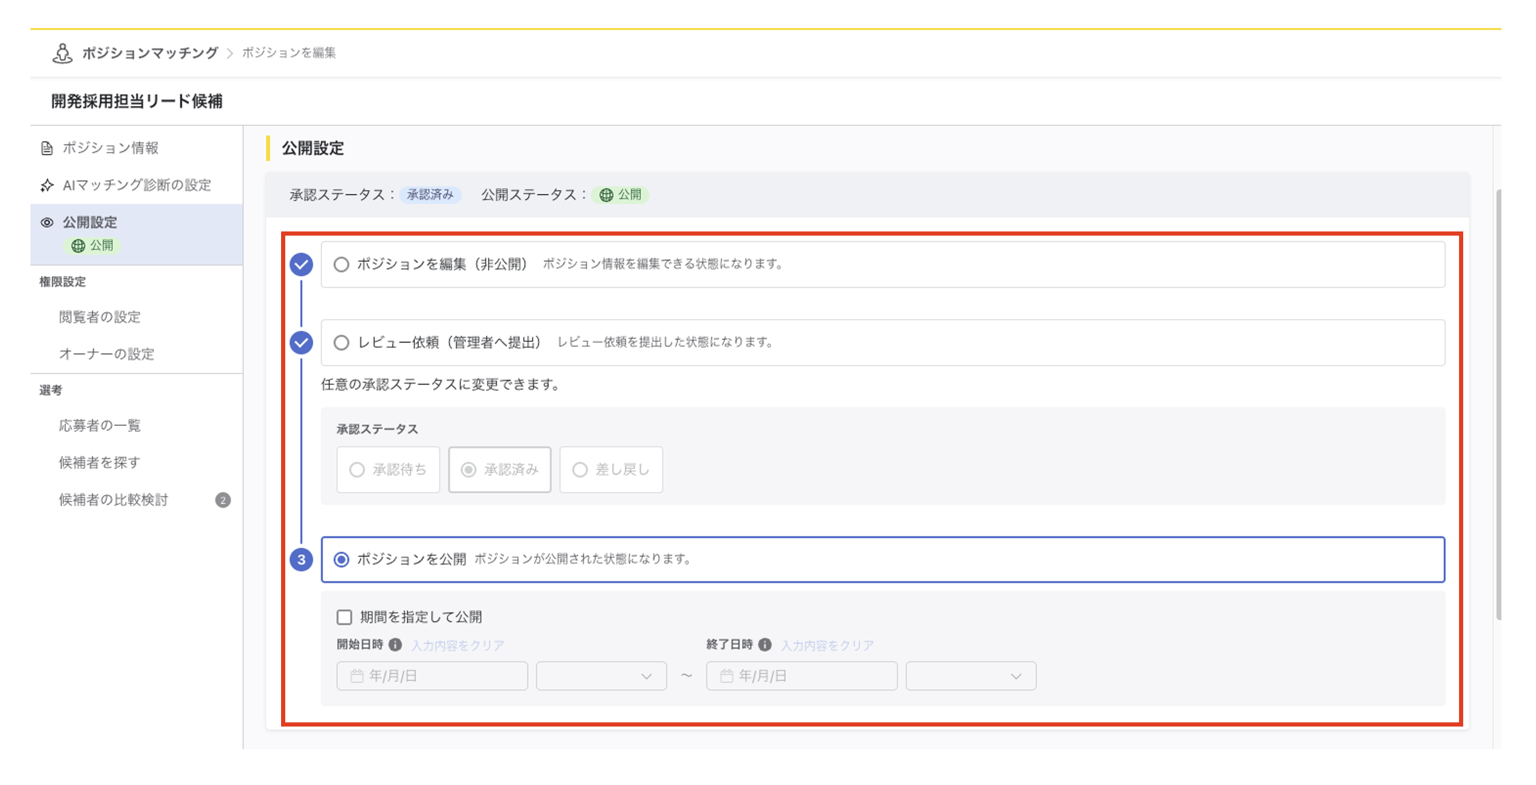Click the globe icon in 公開ステータス badge

606,195
